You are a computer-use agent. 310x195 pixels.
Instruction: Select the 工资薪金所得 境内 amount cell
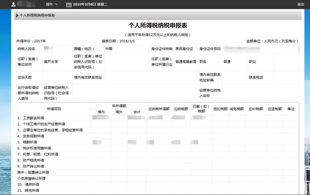(x=101, y=118)
